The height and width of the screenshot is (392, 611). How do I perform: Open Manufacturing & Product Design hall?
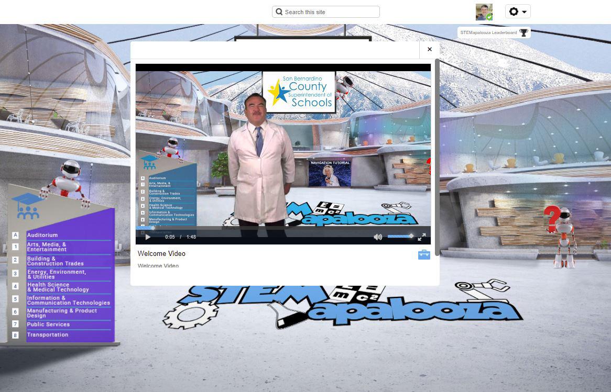point(62,313)
